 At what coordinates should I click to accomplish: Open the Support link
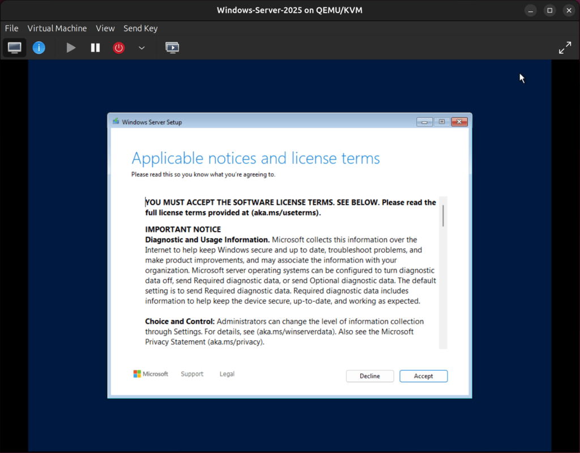(x=192, y=374)
